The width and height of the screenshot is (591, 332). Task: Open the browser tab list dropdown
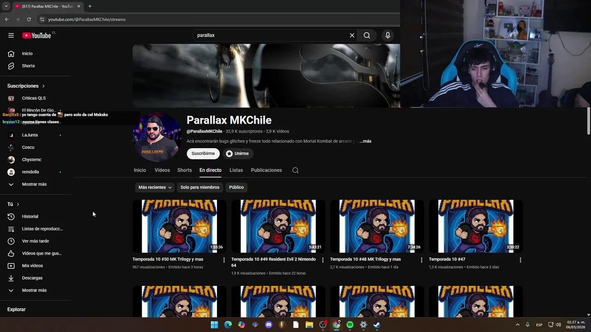6,6
